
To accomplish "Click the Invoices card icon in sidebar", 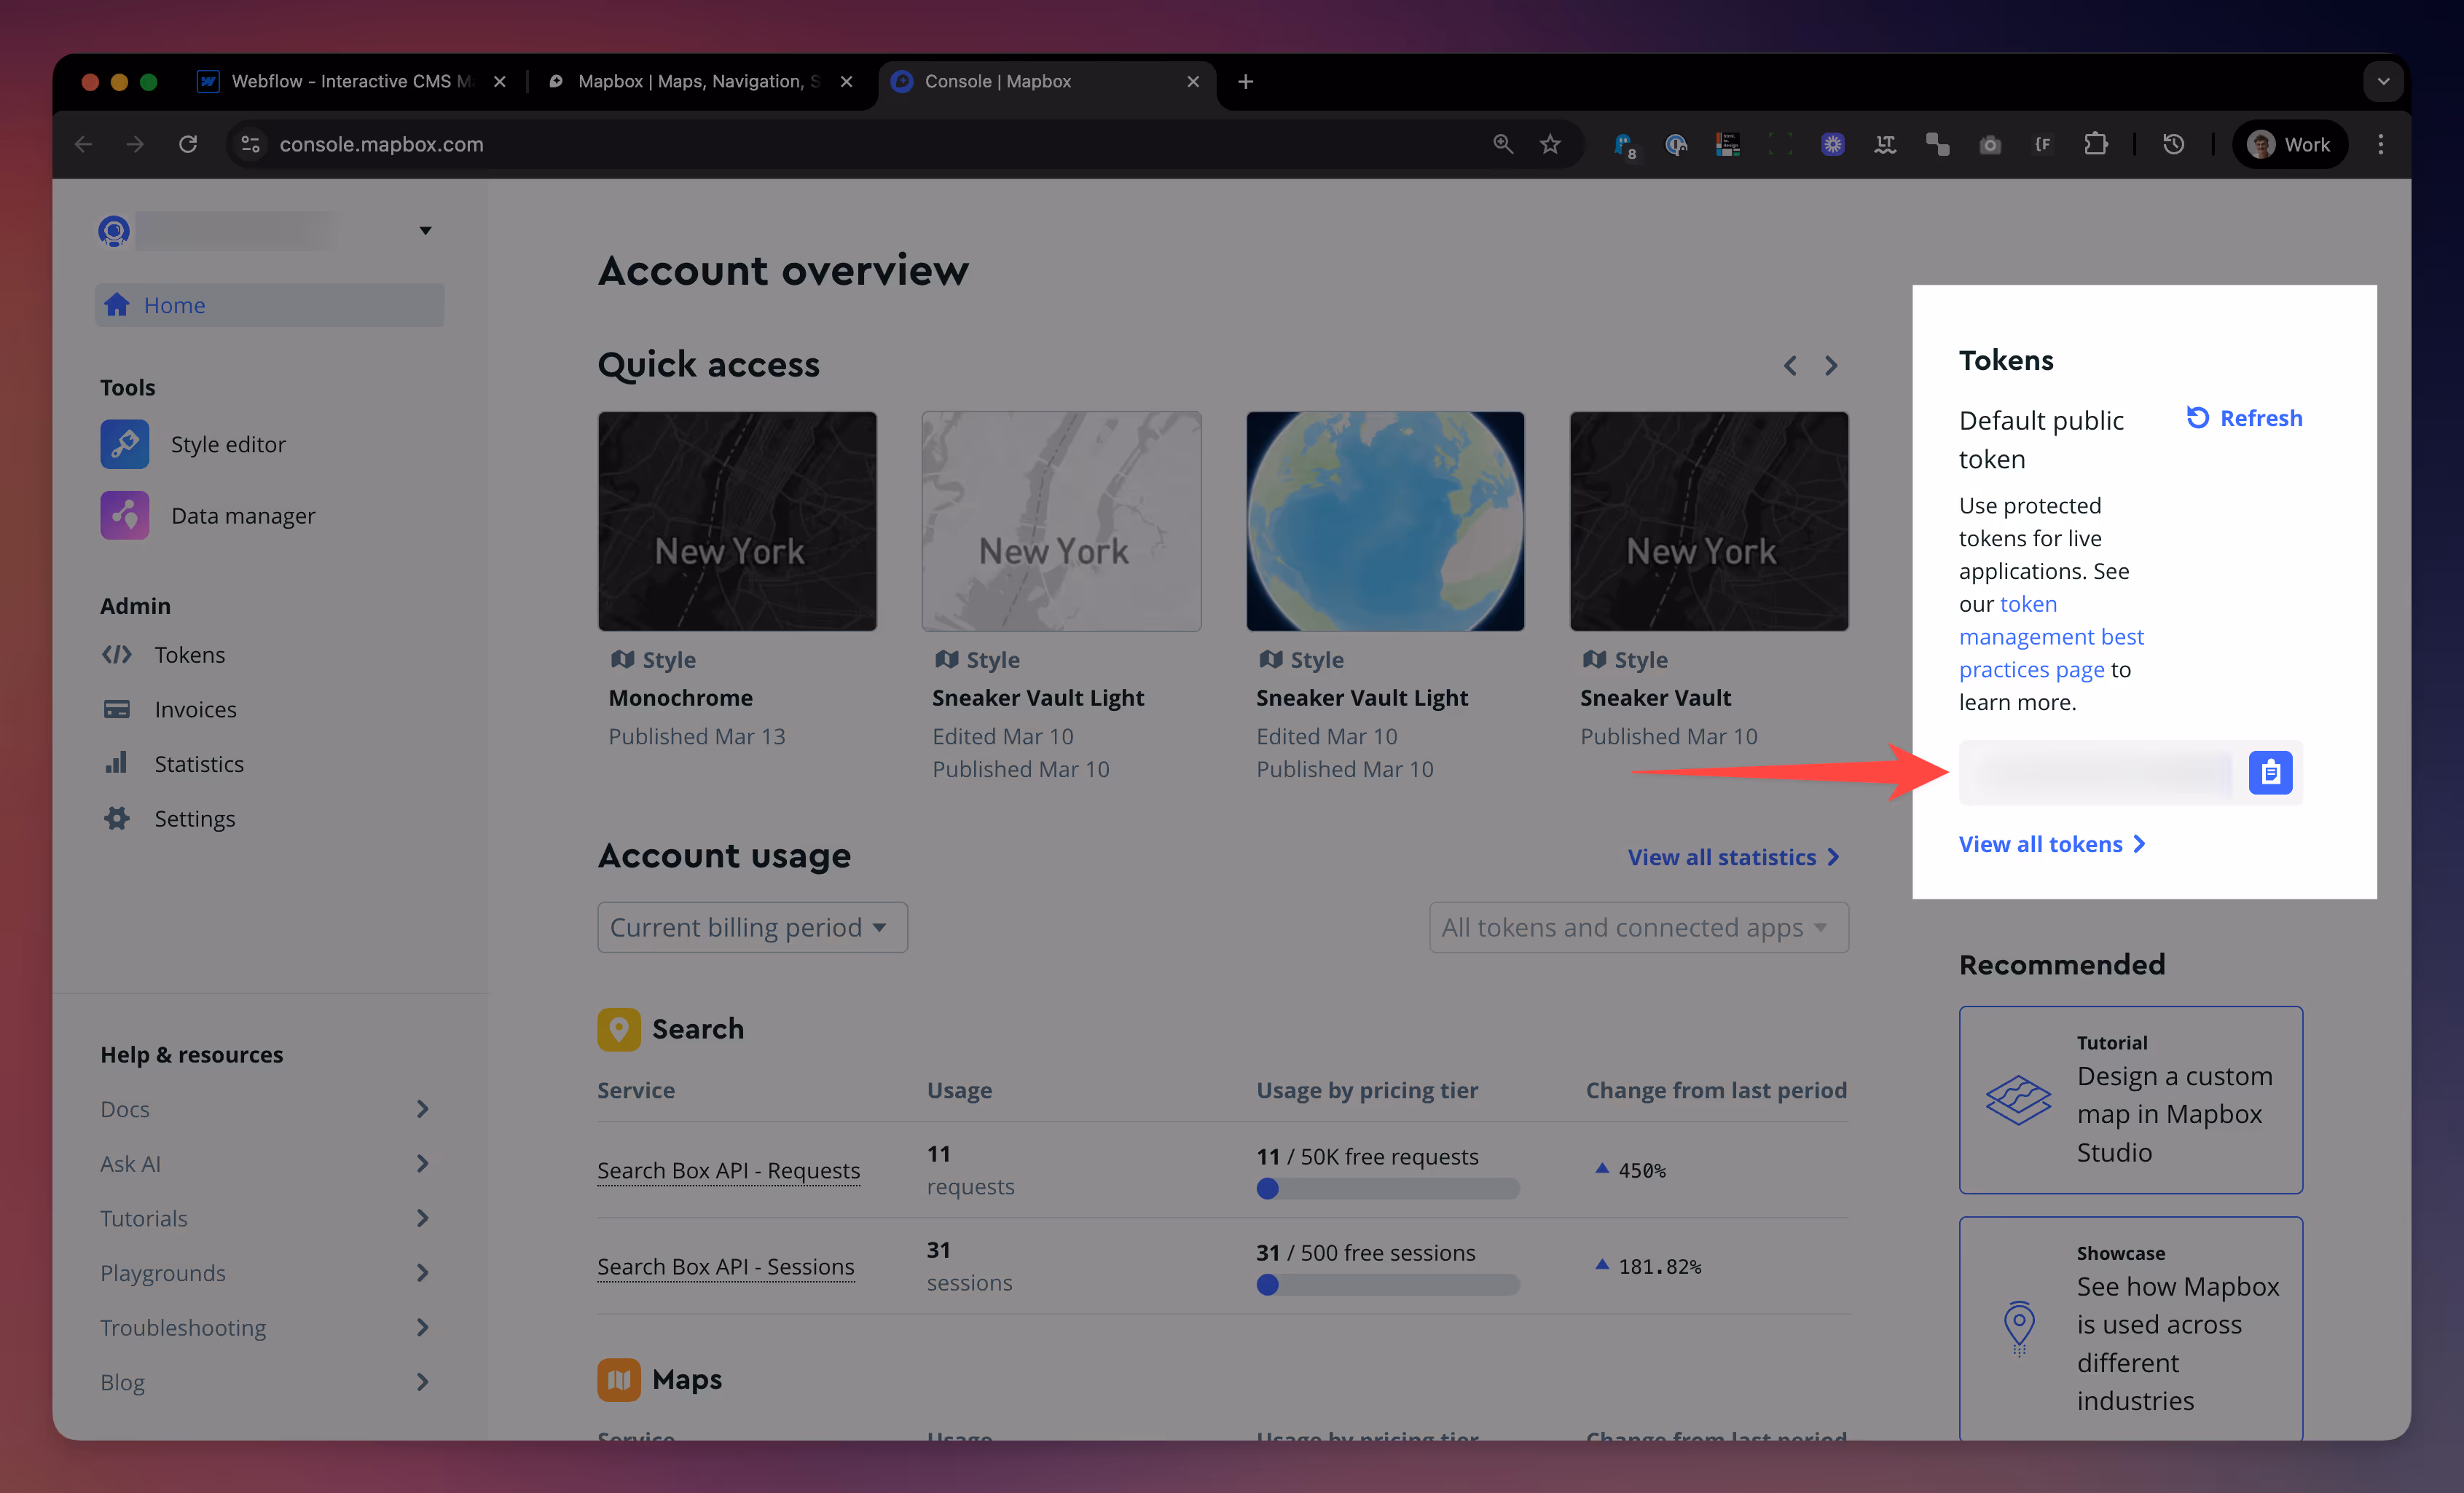I will pos(117,709).
